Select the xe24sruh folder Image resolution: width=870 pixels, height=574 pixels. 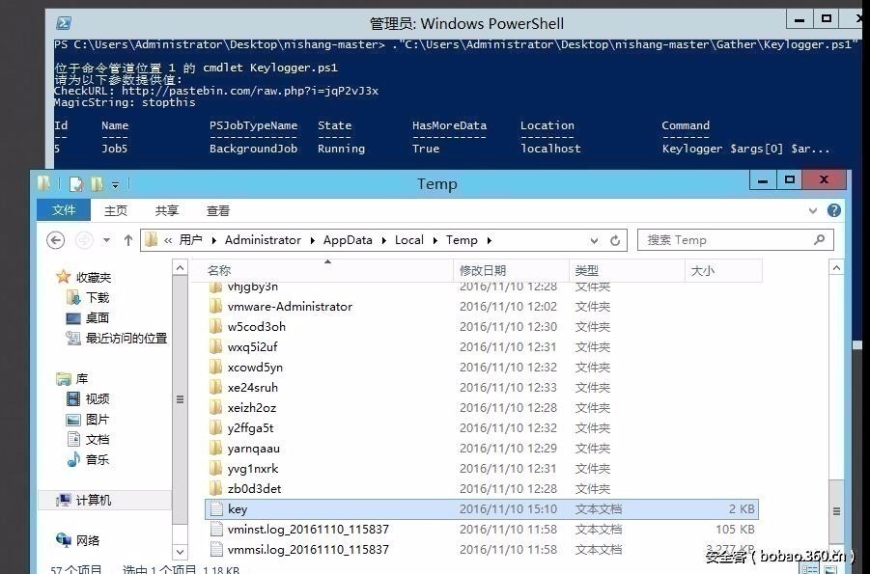click(252, 387)
